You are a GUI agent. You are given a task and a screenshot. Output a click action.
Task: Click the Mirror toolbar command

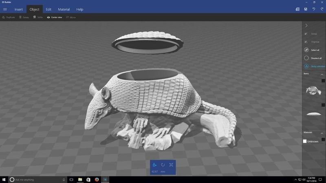coord(71,18)
